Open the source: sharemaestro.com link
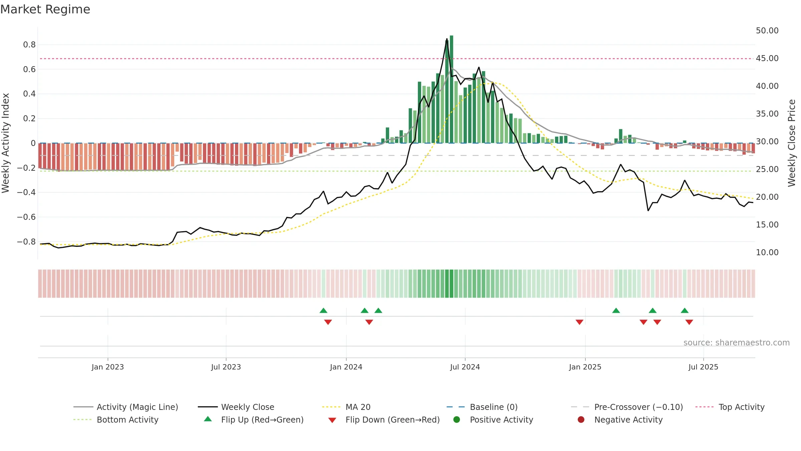801x451 pixels. (x=737, y=342)
